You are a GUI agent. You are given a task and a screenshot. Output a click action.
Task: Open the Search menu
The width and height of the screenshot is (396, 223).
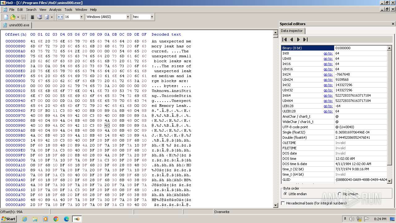coord(31,10)
